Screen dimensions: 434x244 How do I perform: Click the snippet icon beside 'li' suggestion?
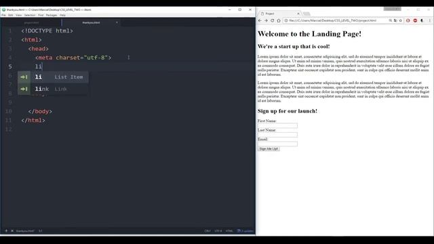(x=24, y=77)
